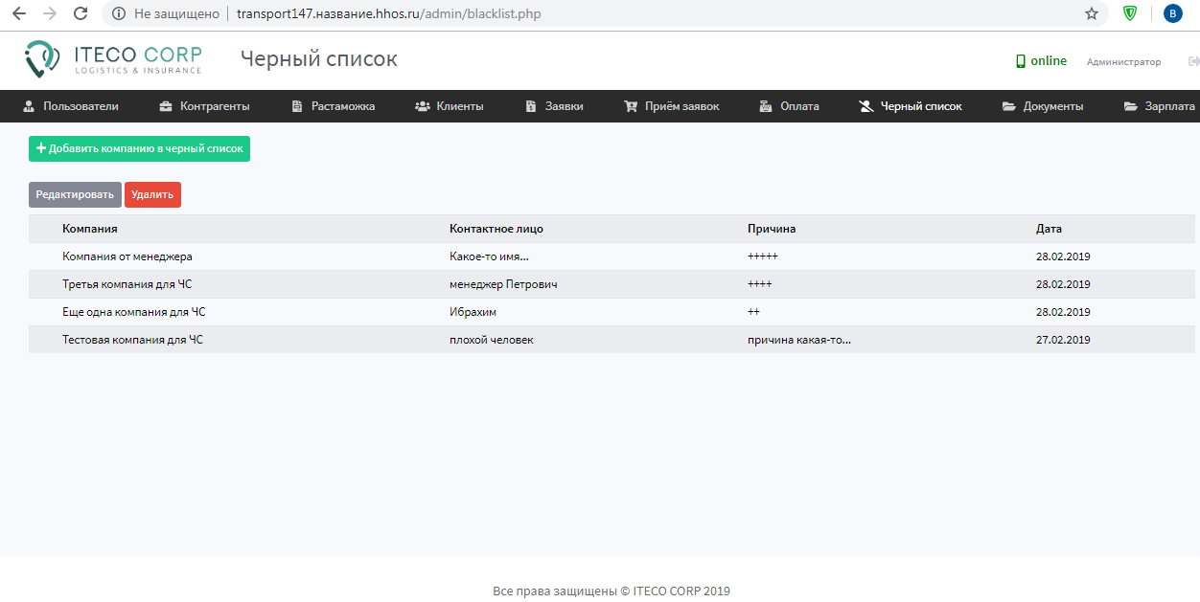Click the logout icon next to Администратор
This screenshot has height=602, width=1200.
(1193, 61)
